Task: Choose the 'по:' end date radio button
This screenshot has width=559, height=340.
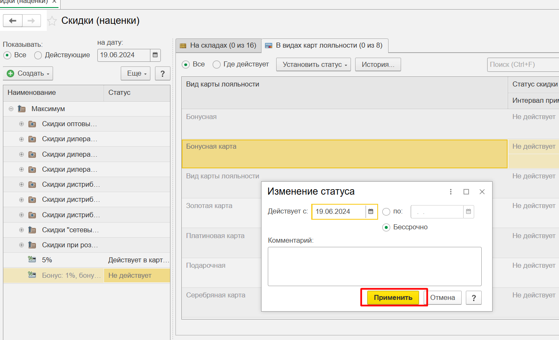Action: point(386,212)
